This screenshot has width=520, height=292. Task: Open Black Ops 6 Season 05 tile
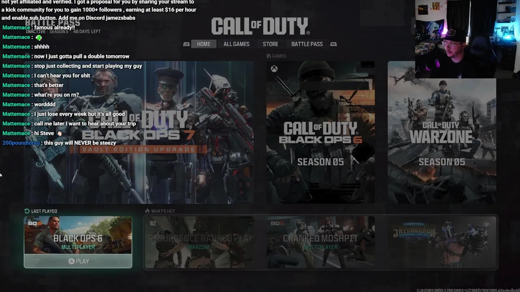(321, 132)
